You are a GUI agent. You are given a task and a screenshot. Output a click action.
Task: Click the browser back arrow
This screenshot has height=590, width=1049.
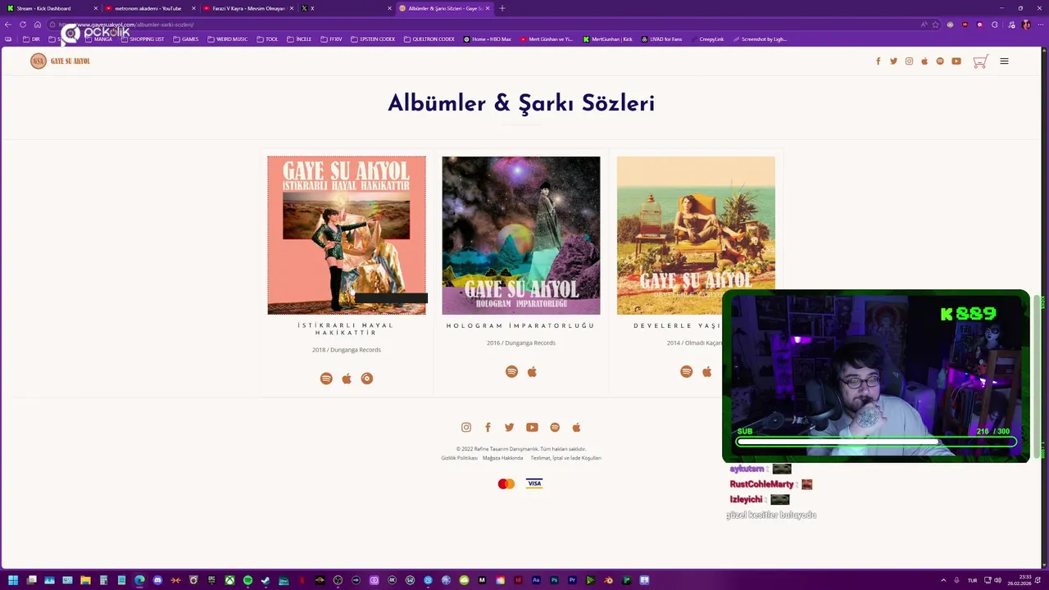8,25
